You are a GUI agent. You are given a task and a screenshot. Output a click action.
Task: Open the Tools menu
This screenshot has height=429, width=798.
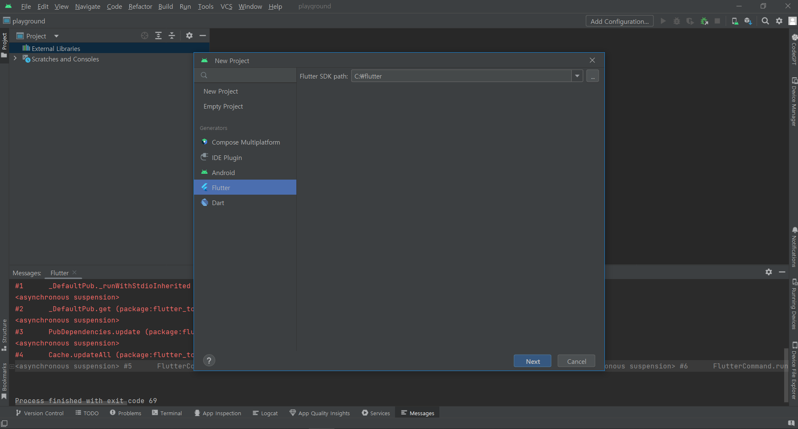point(206,6)
